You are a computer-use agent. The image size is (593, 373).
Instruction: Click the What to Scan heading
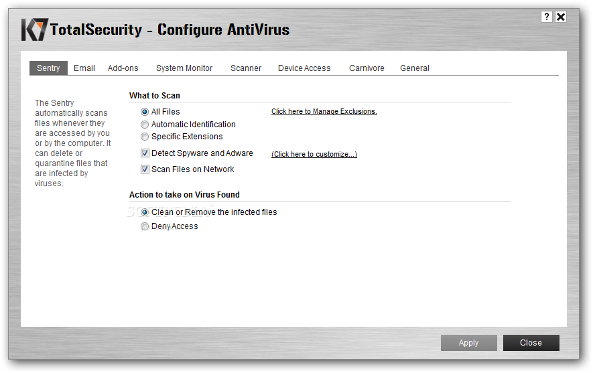(x=155, y=96)
